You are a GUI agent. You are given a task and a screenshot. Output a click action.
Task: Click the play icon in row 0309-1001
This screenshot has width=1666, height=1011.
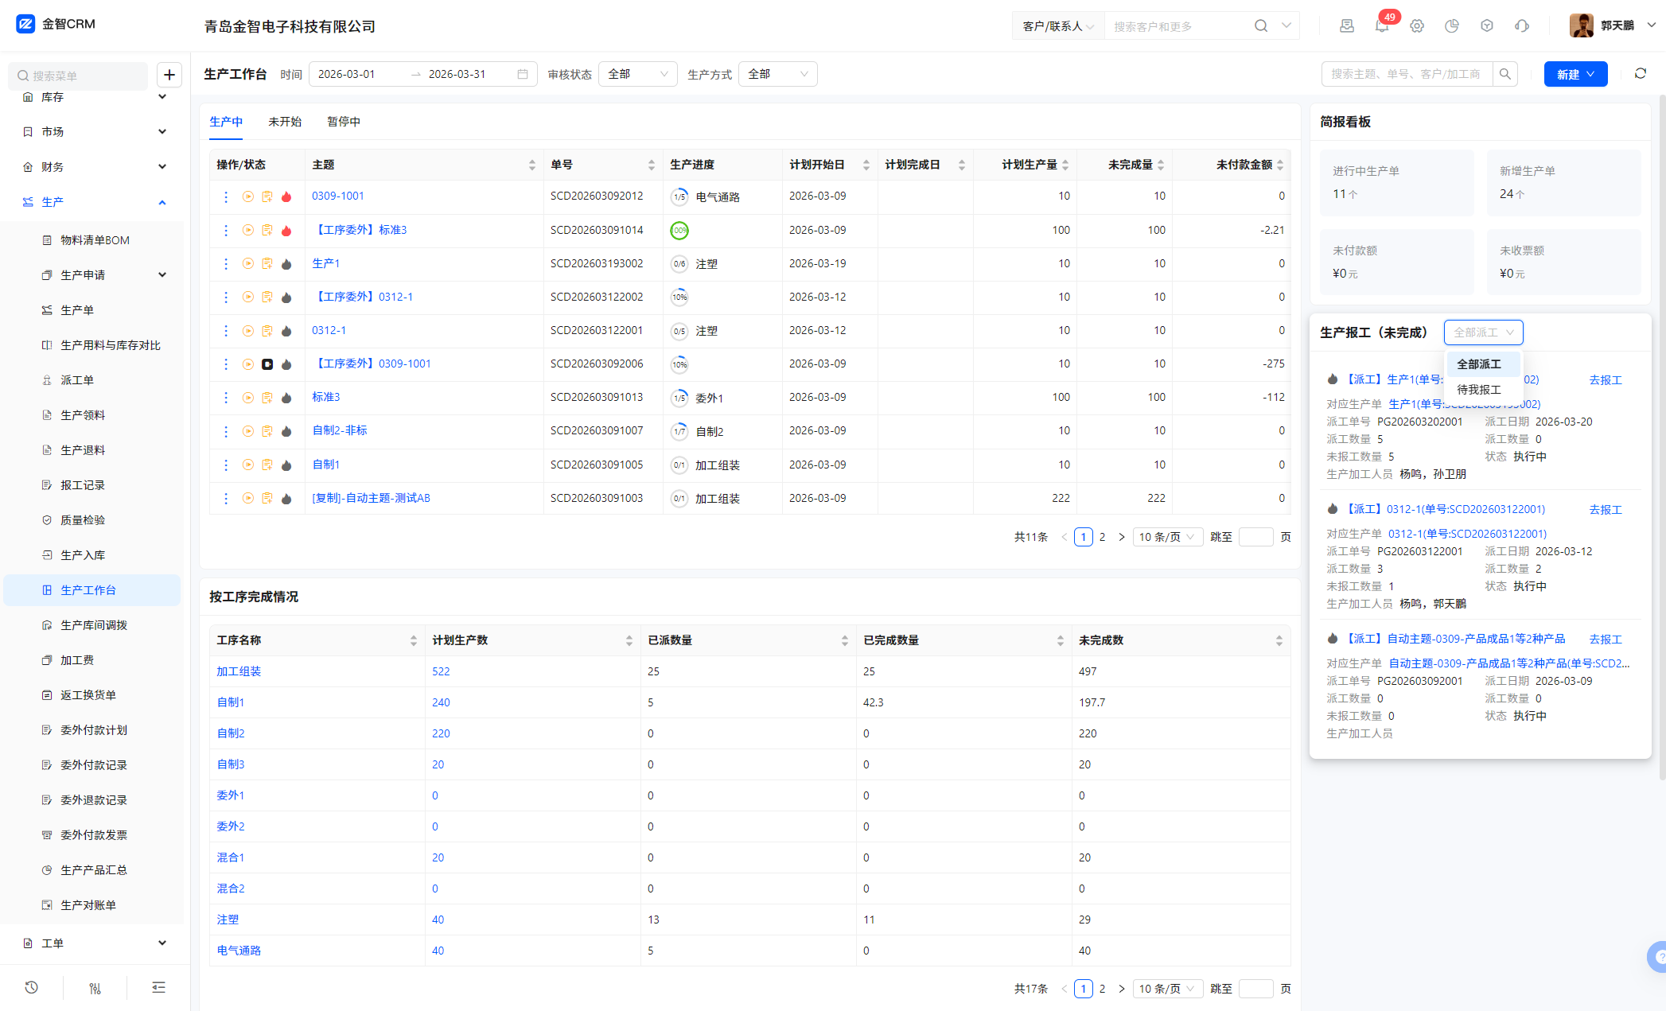point(248,196)
